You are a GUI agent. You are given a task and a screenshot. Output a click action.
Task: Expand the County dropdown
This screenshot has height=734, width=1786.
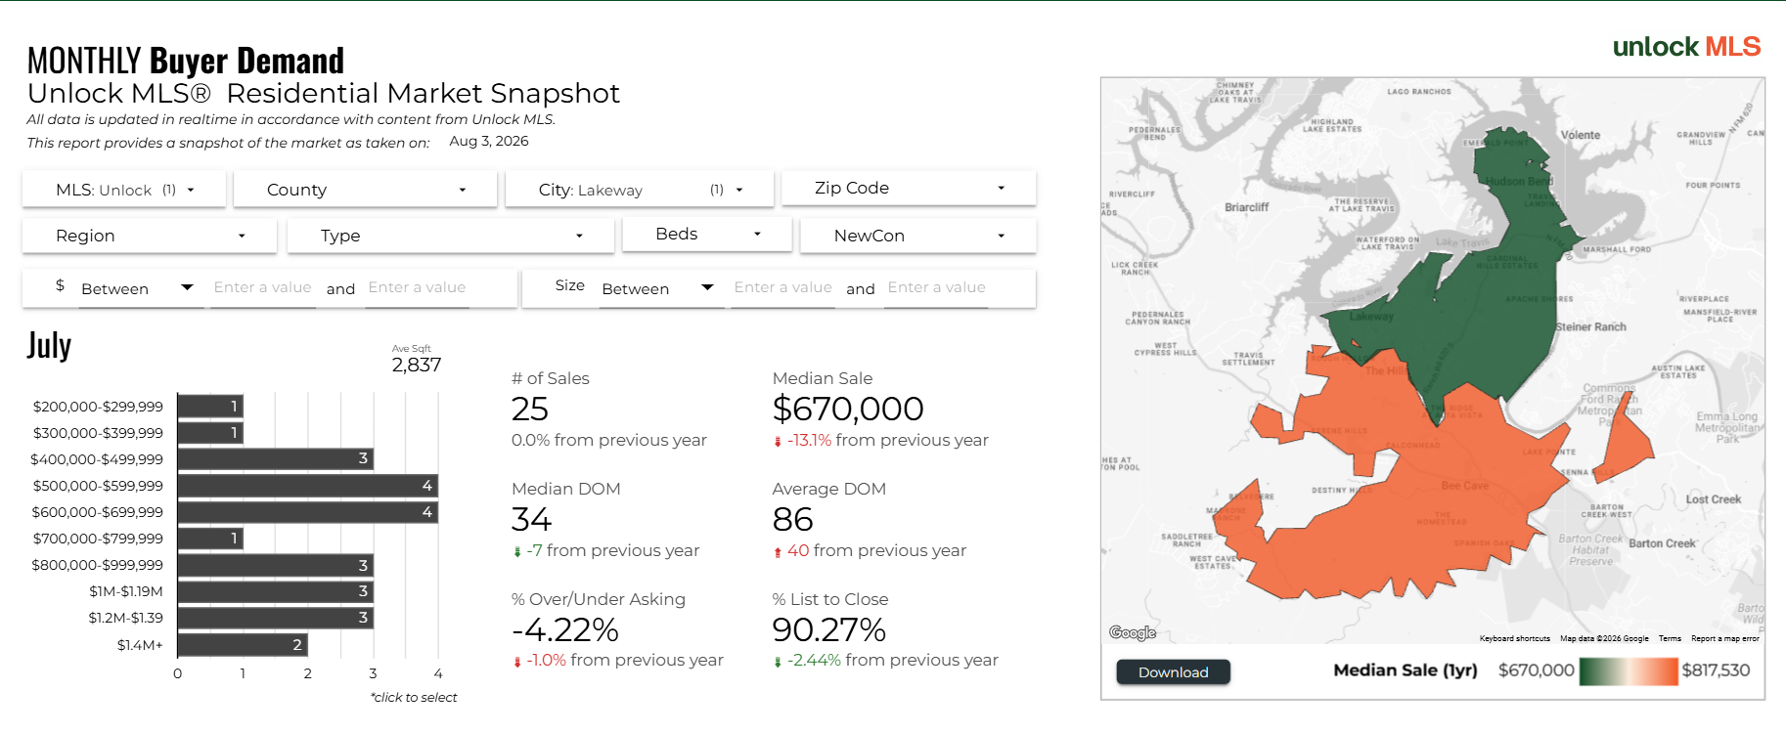[366, 190]
